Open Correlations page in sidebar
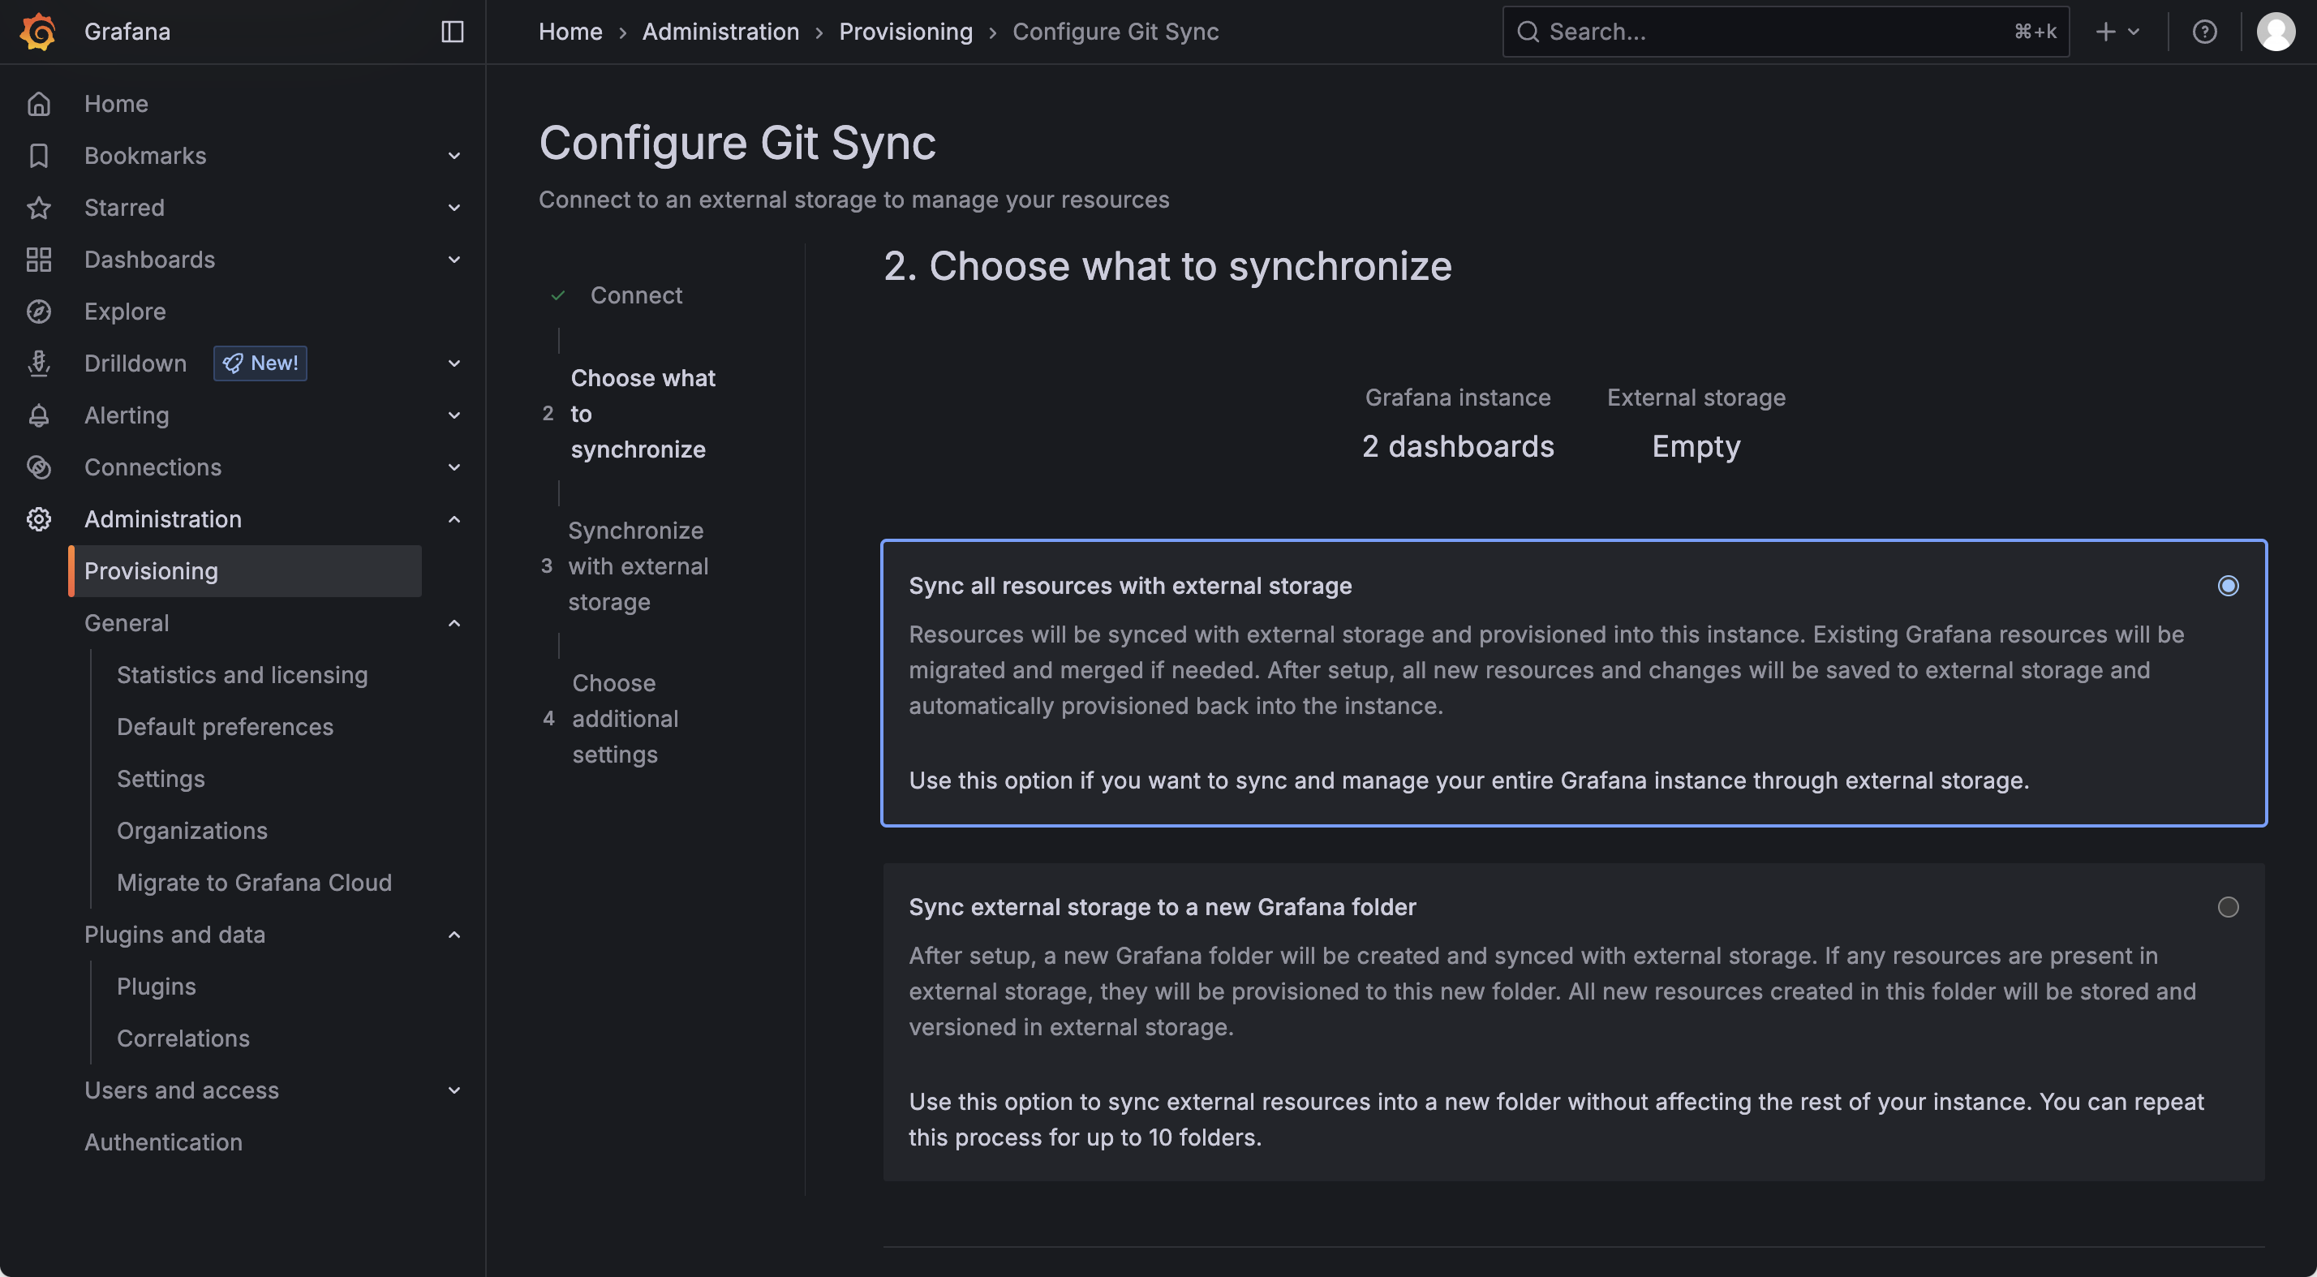 [x=183, y=1038]
